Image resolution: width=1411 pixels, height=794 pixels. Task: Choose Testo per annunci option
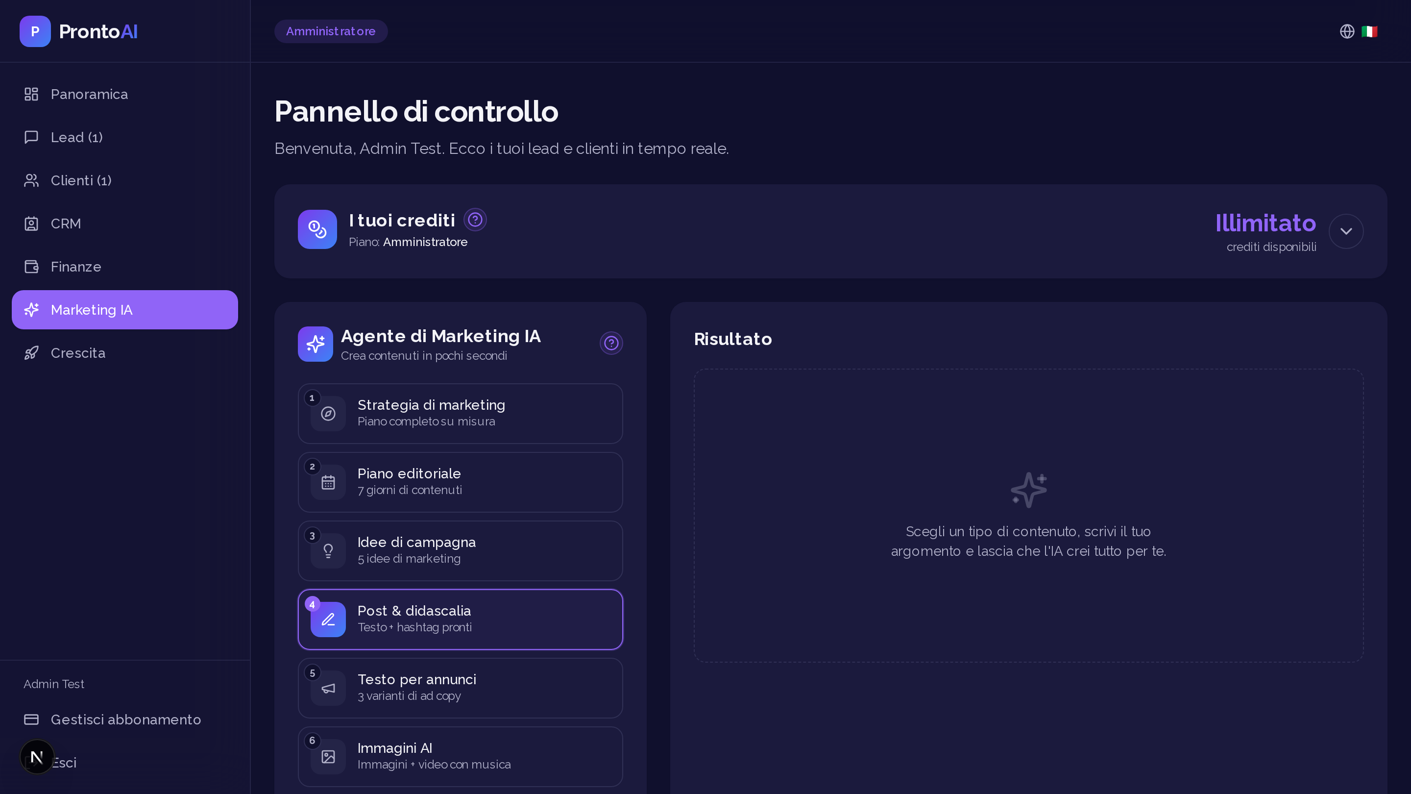tap(460, 688)
